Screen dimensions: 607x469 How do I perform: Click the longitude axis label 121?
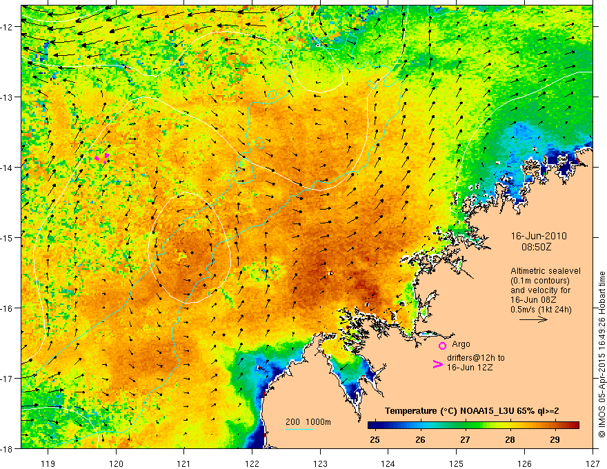(x=184, y=463)
